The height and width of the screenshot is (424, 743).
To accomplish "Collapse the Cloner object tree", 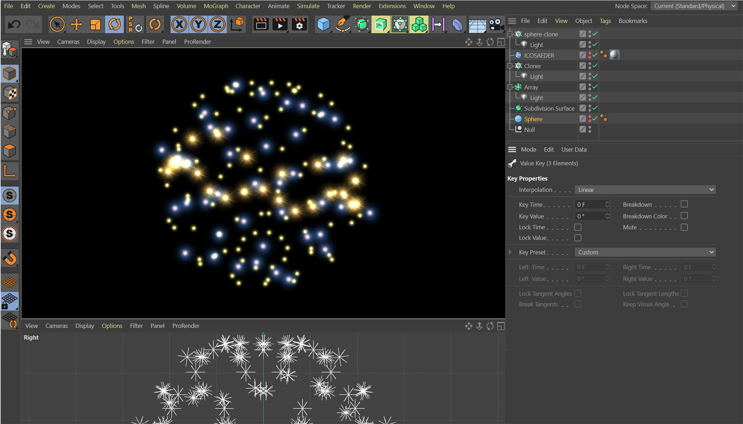I will (510, 66).
